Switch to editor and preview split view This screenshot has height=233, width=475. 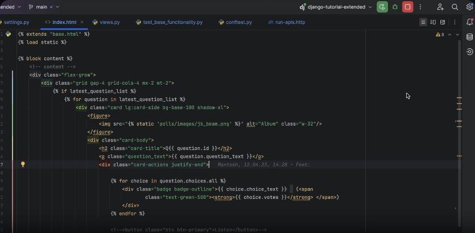pyautogui.click(x=433, y=22)
